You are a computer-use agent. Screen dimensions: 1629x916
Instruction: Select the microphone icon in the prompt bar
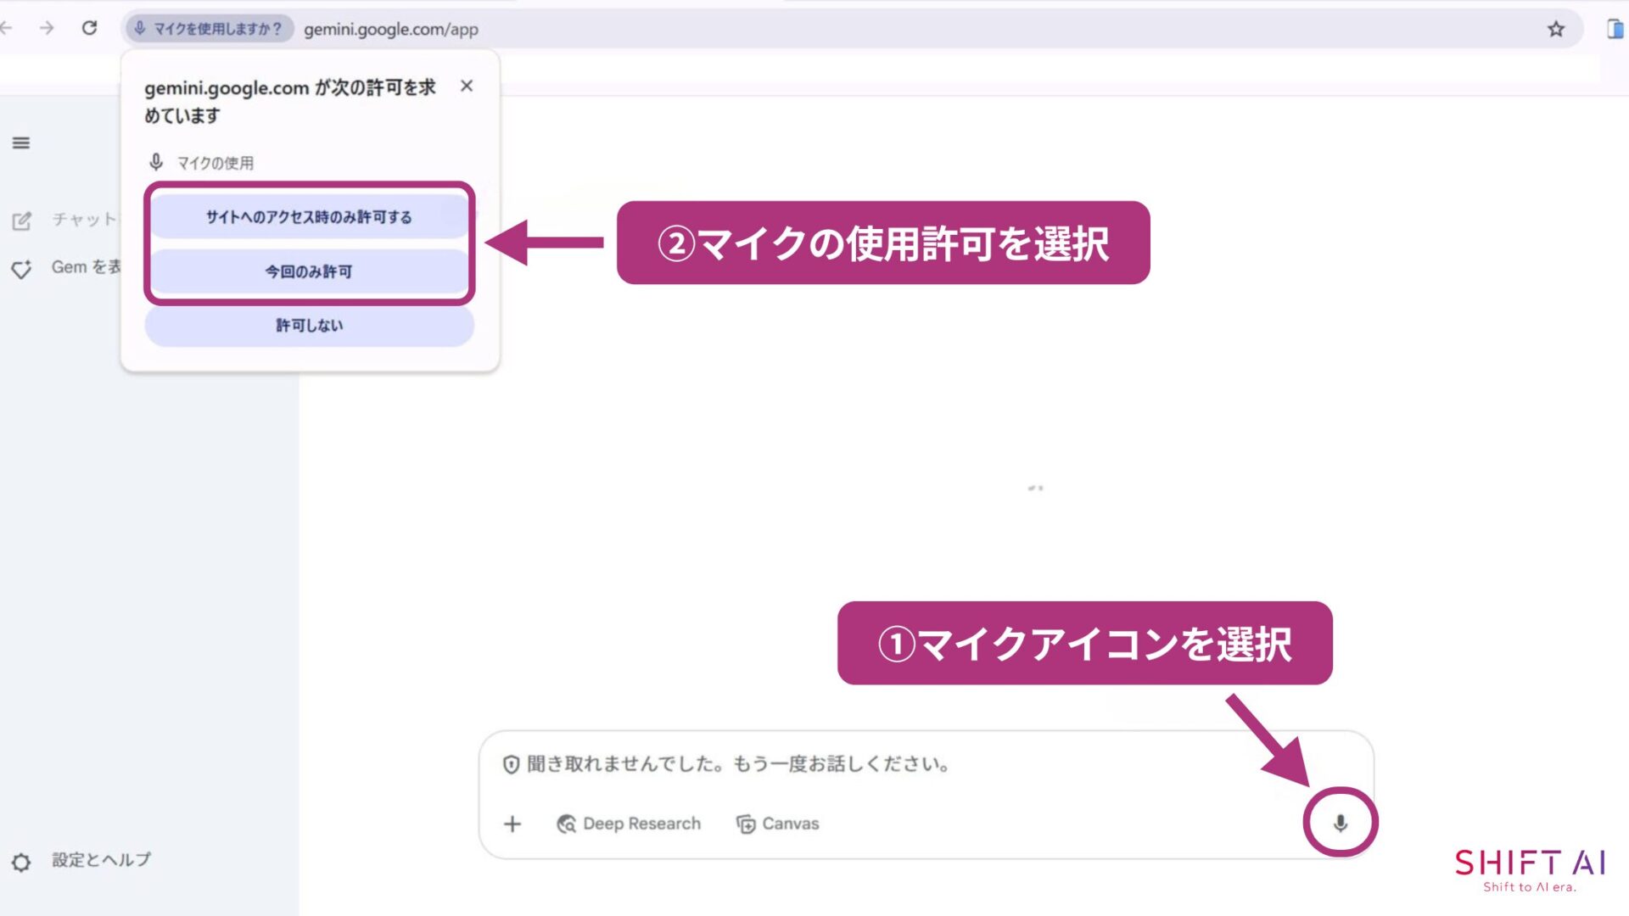pos(1341,821)
